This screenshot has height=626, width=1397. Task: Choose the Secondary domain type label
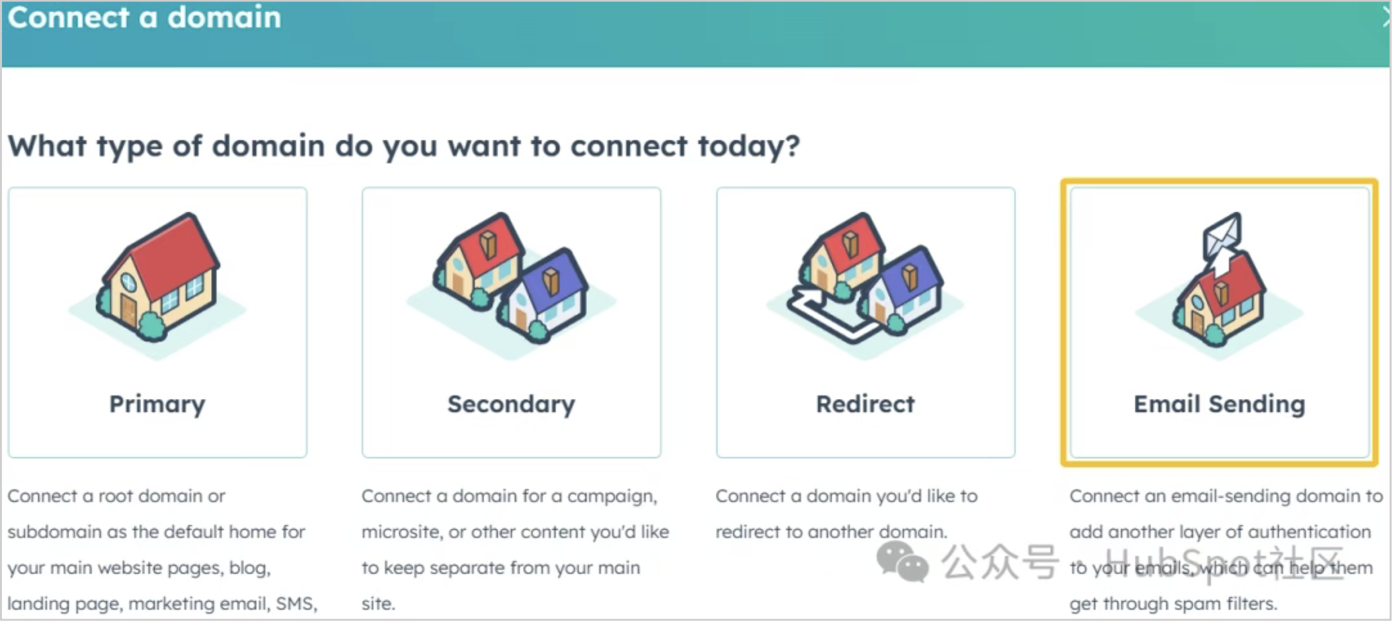pyautogui.click(x=511, y=404)
